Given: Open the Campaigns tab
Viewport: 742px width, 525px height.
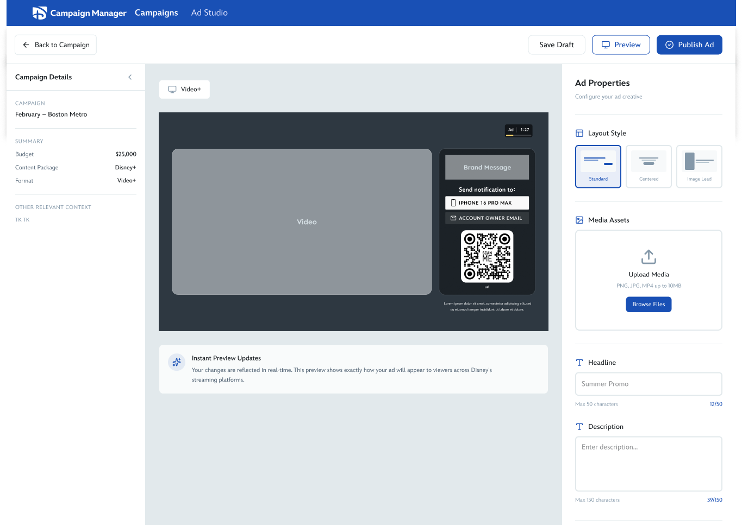Looking at the screenshot, I should point(157,13).
